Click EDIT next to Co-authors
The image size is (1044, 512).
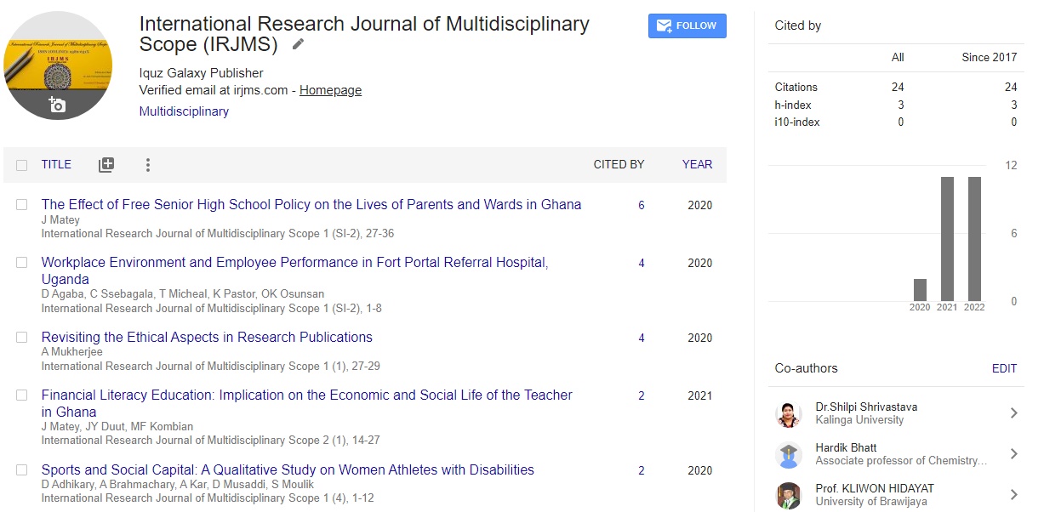[x=1004, y=369]
